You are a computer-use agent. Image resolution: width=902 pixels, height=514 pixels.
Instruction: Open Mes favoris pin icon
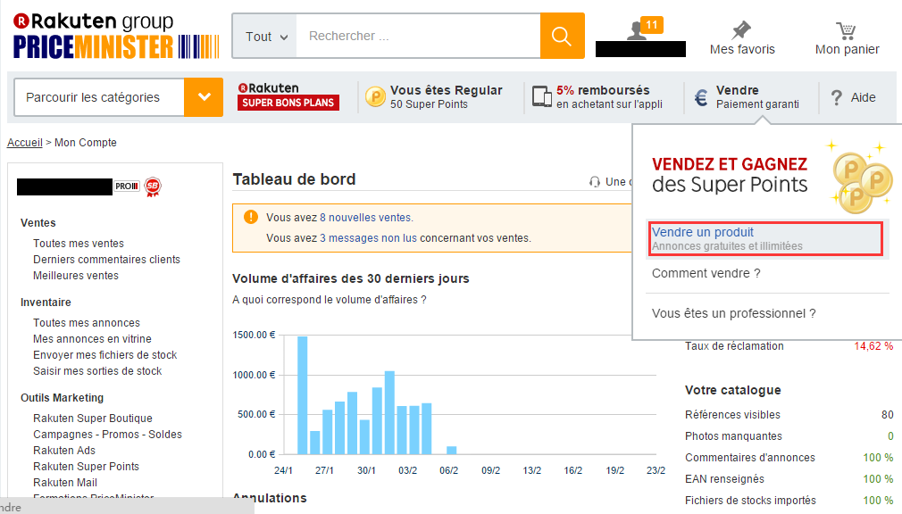[742, 29]
